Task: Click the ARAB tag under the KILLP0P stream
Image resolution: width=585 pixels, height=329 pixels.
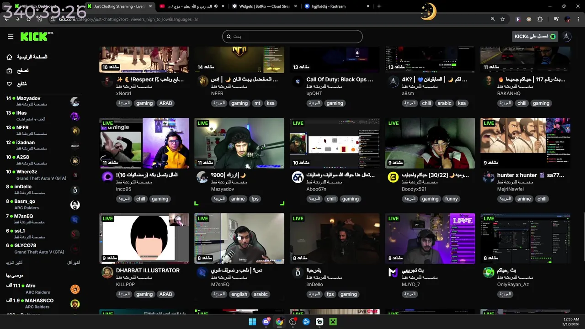Action: point(165,294)
